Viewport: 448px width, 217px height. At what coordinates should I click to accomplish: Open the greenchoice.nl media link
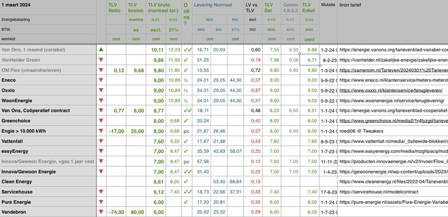click(394, 120)
